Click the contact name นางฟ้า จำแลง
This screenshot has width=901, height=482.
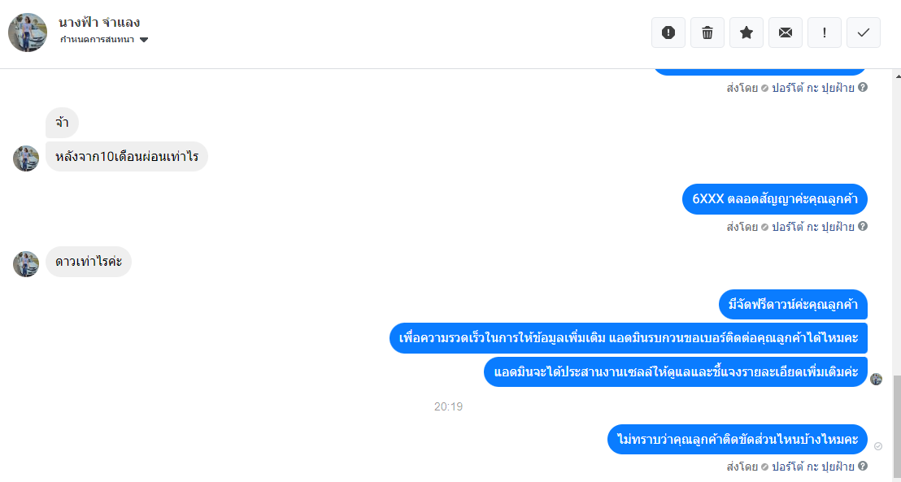point(99,23)
